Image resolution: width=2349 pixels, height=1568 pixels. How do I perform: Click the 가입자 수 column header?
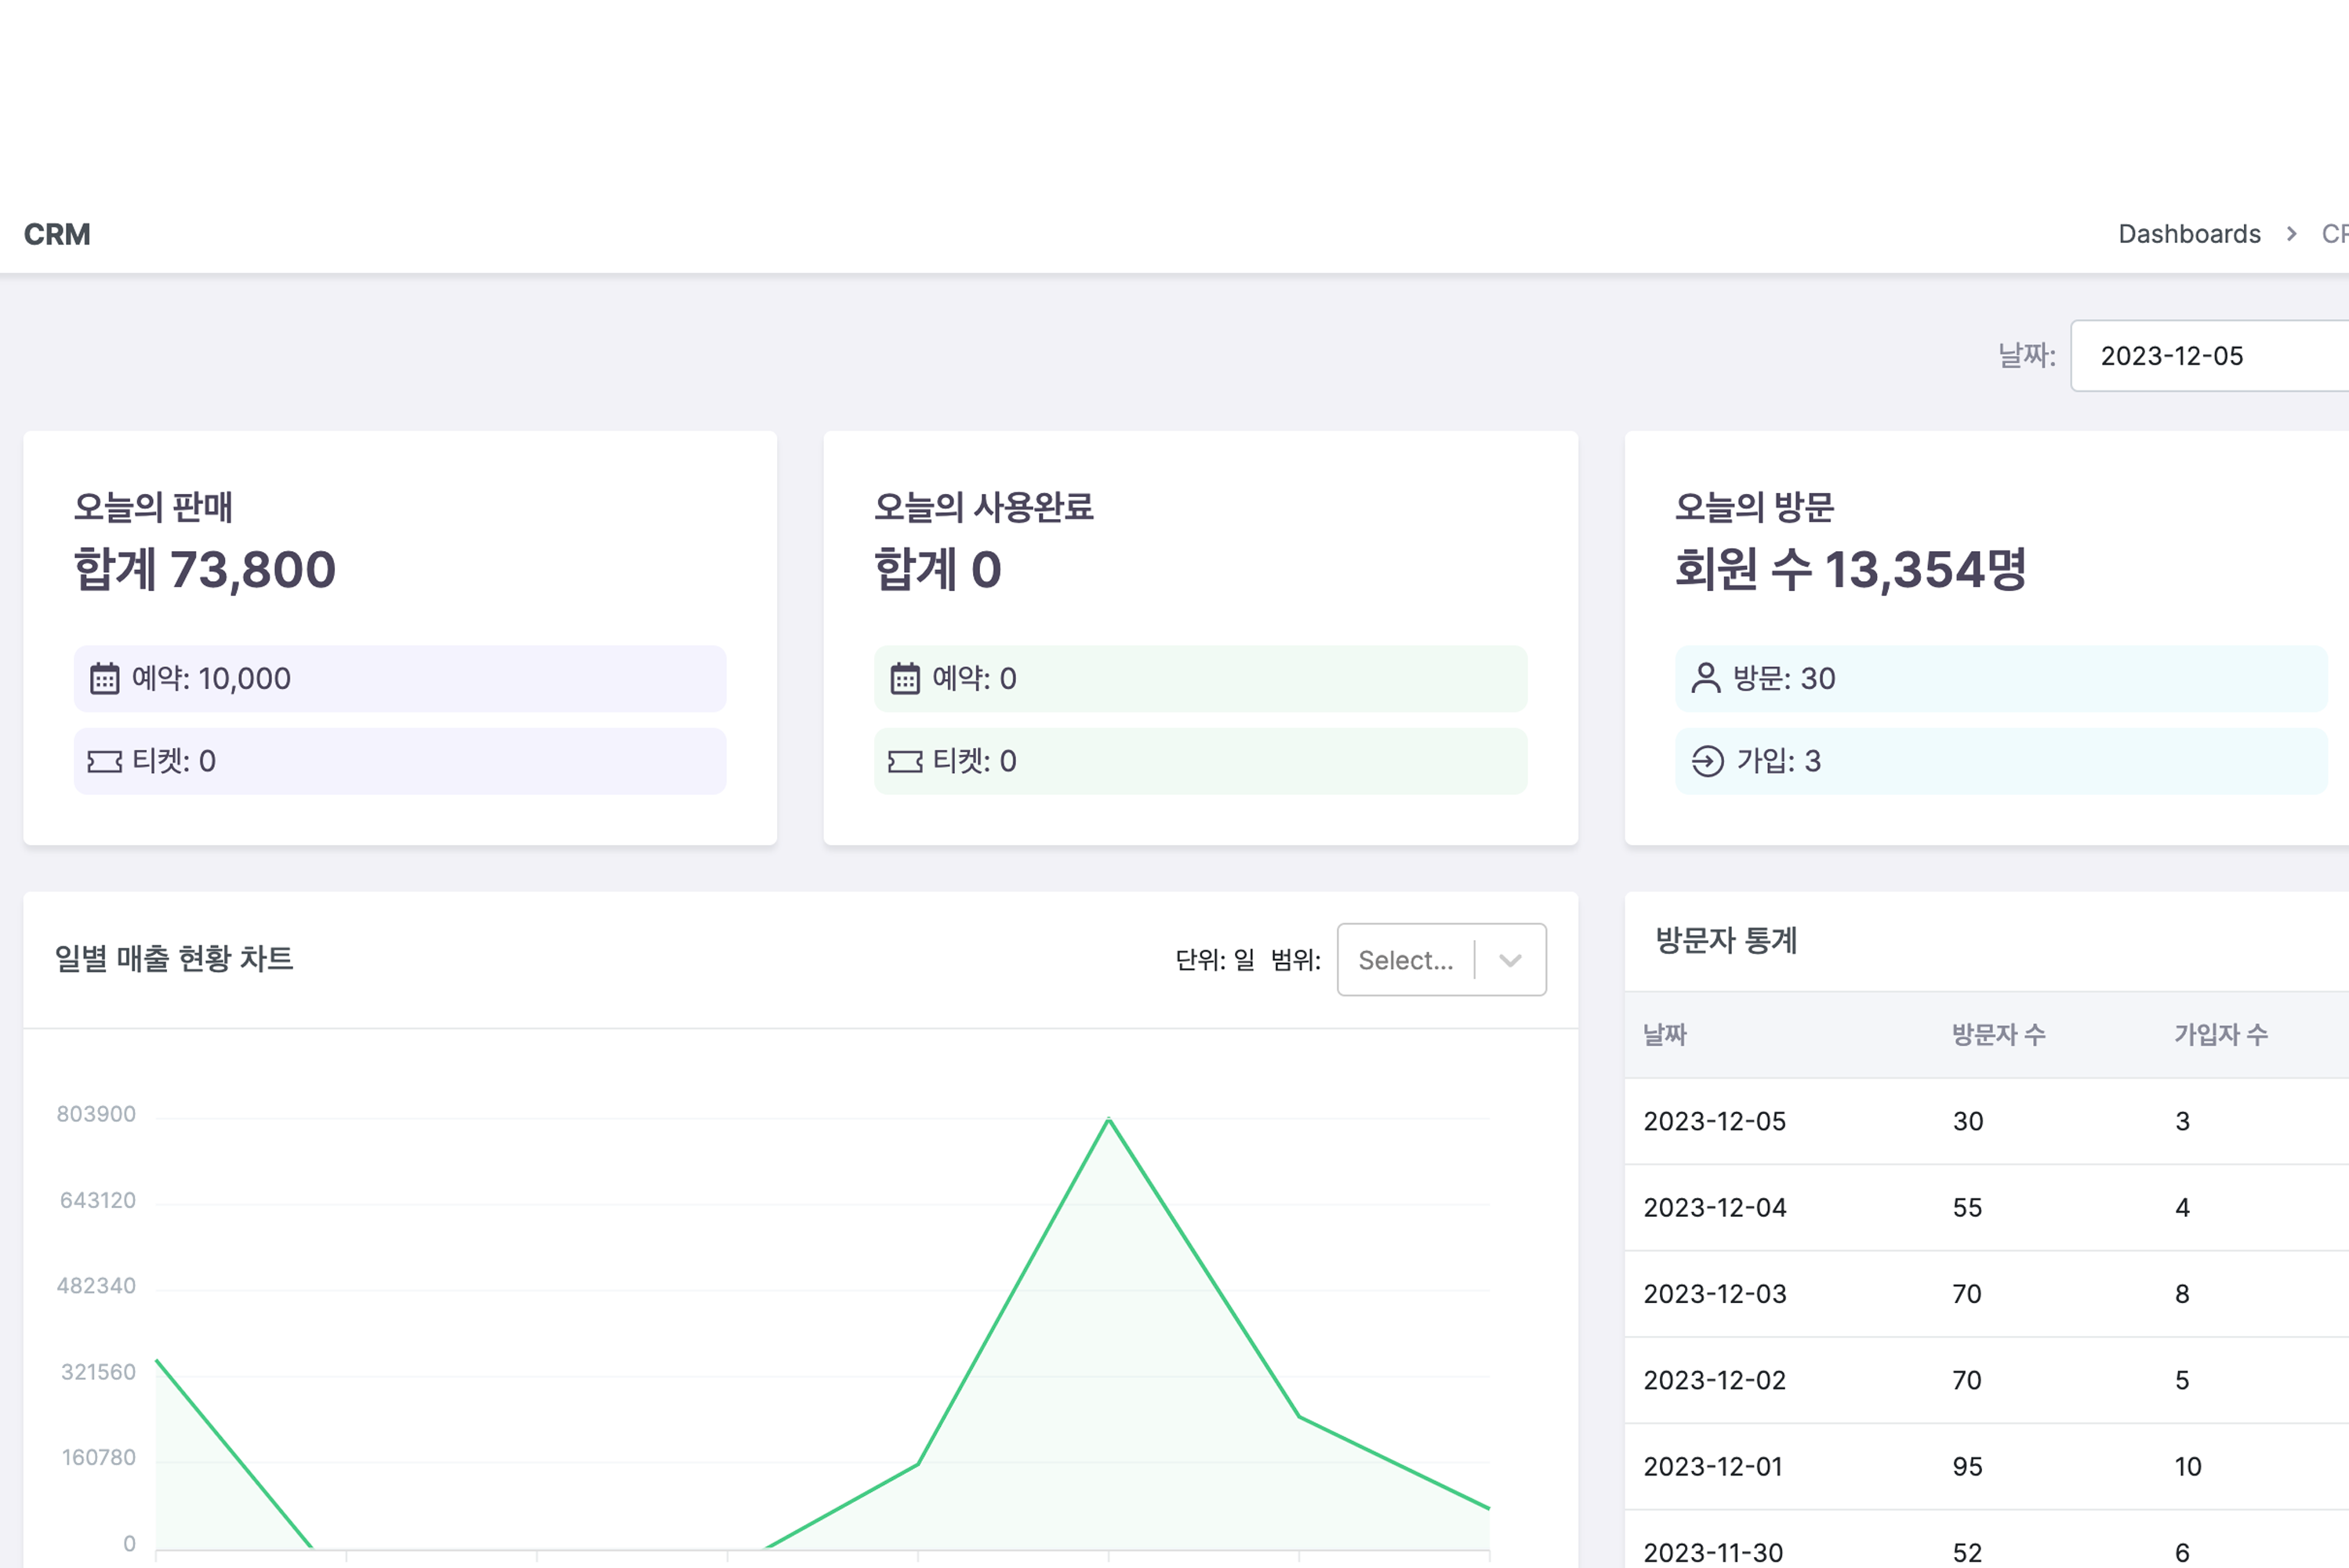tap(2221, 1035)
